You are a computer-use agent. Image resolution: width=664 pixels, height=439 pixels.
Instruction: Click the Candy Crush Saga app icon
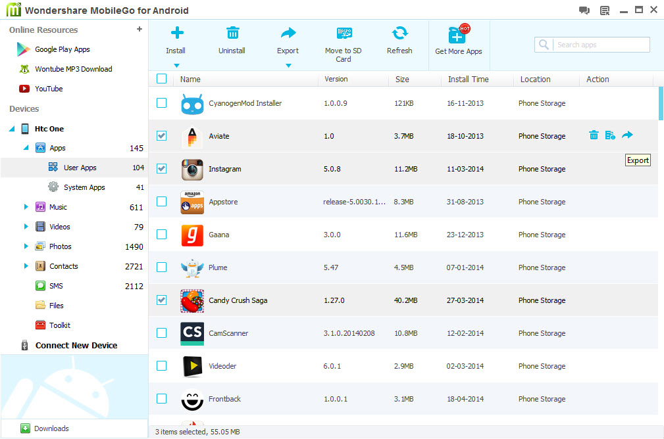192,301
